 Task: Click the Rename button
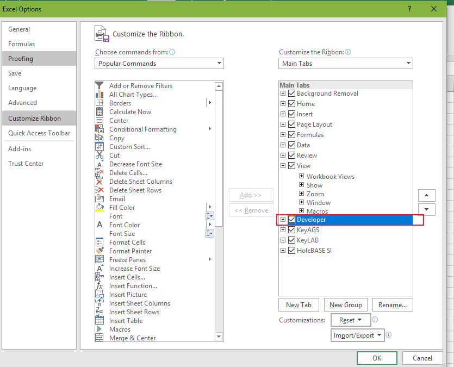(393, 305)
